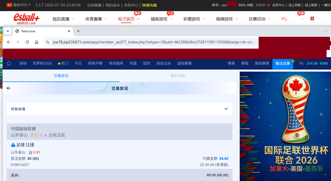Switch to the 帐户历史 tab
Image resolution: width=331 pixels, height=181 pixels.
(x=178, y=76)
